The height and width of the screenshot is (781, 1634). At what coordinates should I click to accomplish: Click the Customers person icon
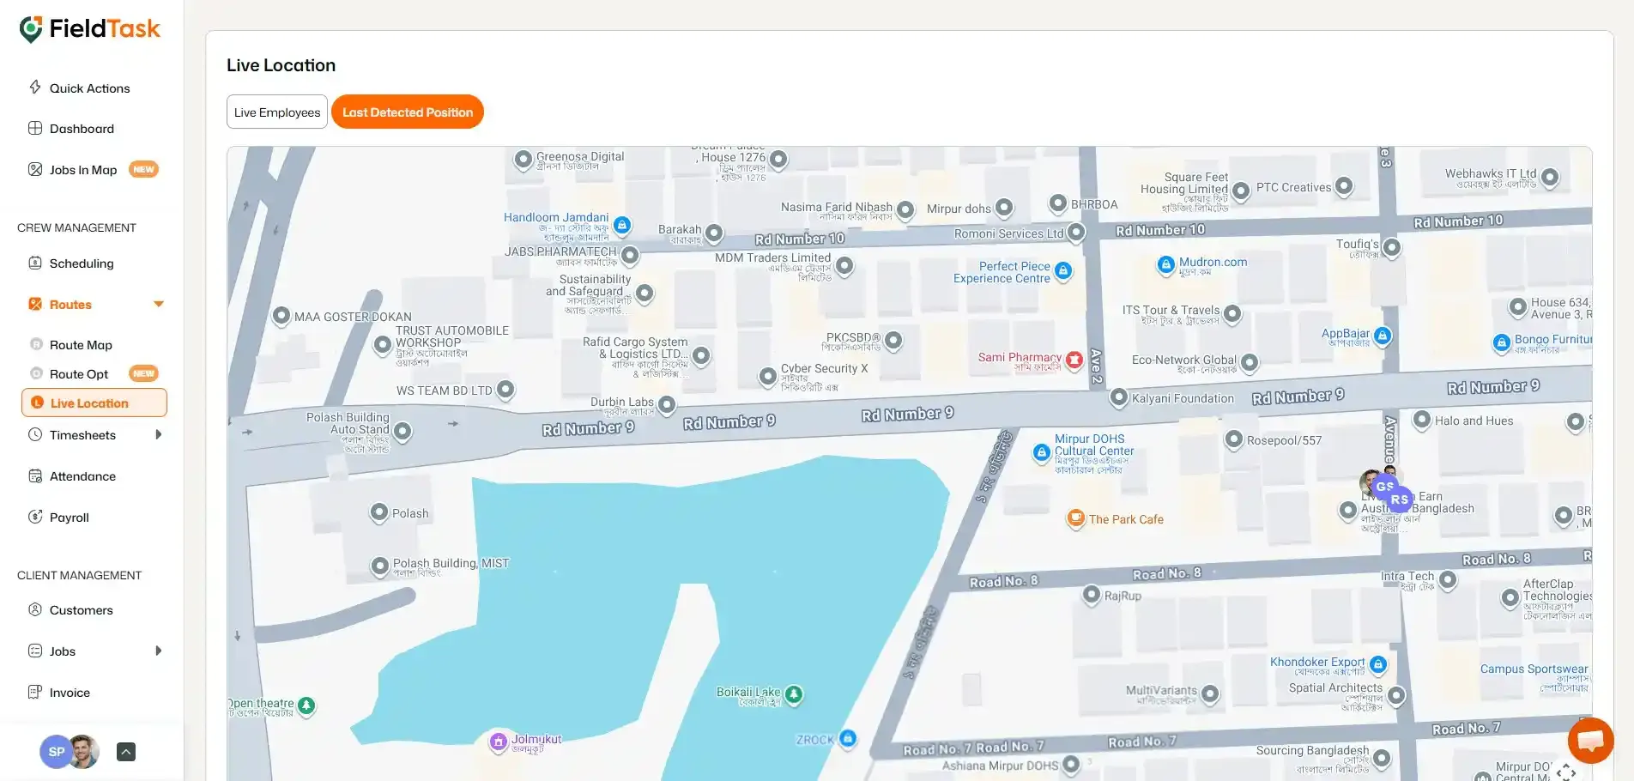35,609
